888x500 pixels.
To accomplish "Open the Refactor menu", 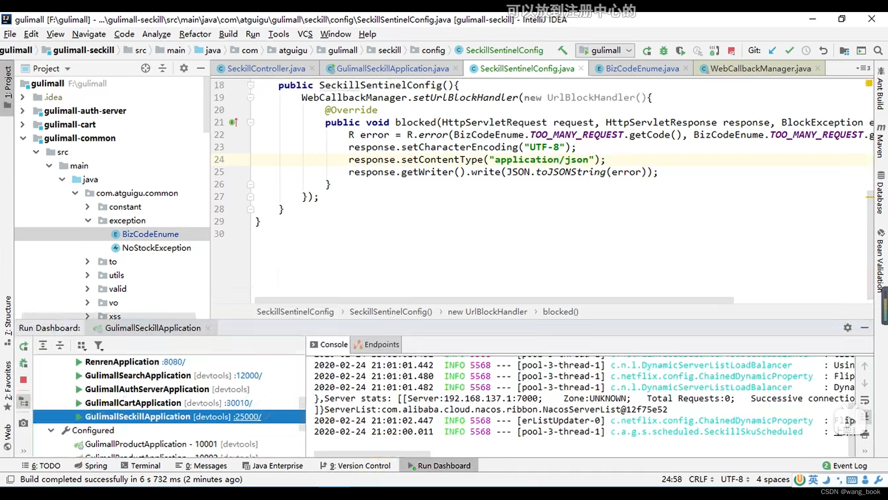I will [x=195, y=34].
